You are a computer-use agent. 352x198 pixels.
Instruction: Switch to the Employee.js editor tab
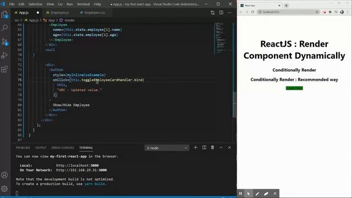click(x=59, y=13)
